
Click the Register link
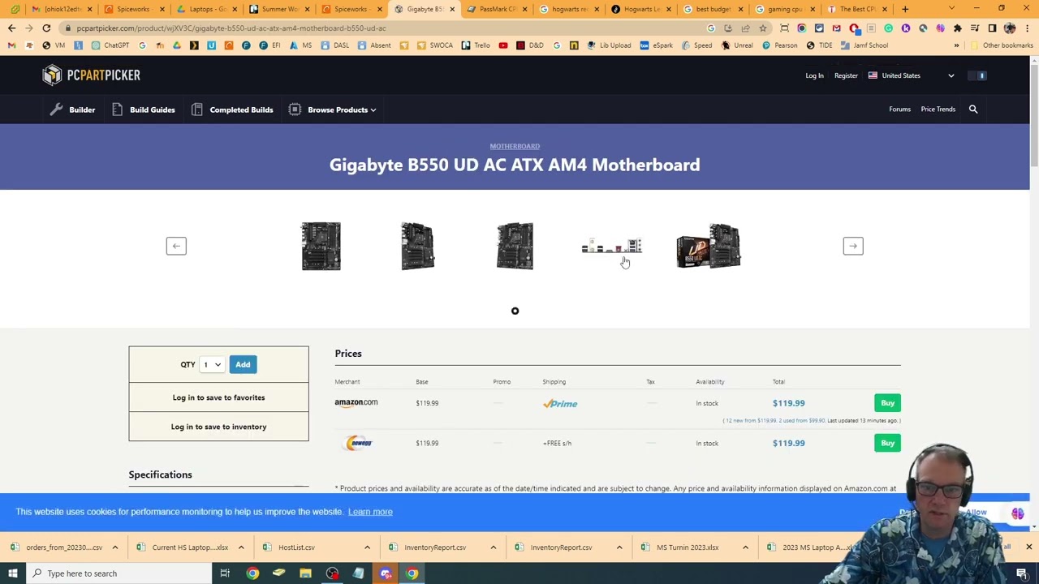coord(846,75)
